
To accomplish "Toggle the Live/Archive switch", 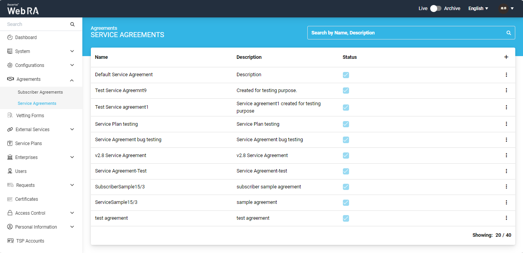I will tap(436, 9).
